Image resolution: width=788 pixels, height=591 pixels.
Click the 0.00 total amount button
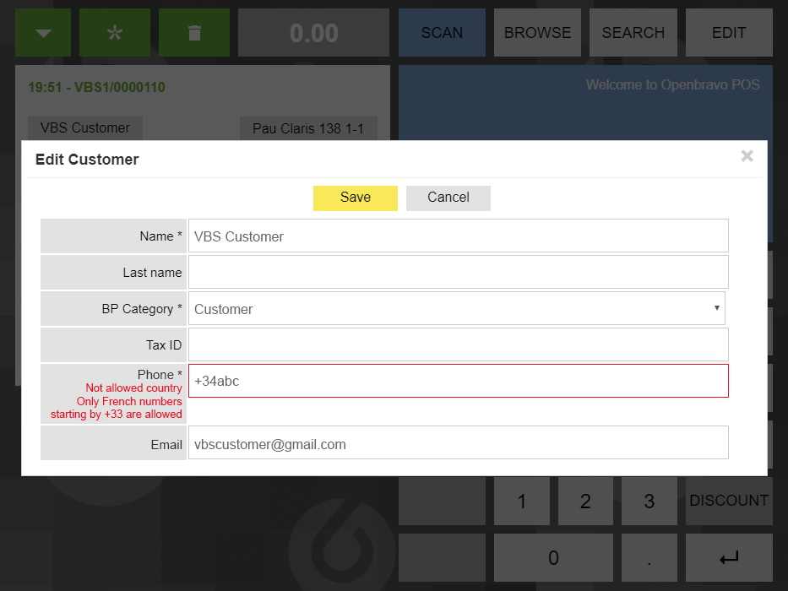tap(313, 33)
